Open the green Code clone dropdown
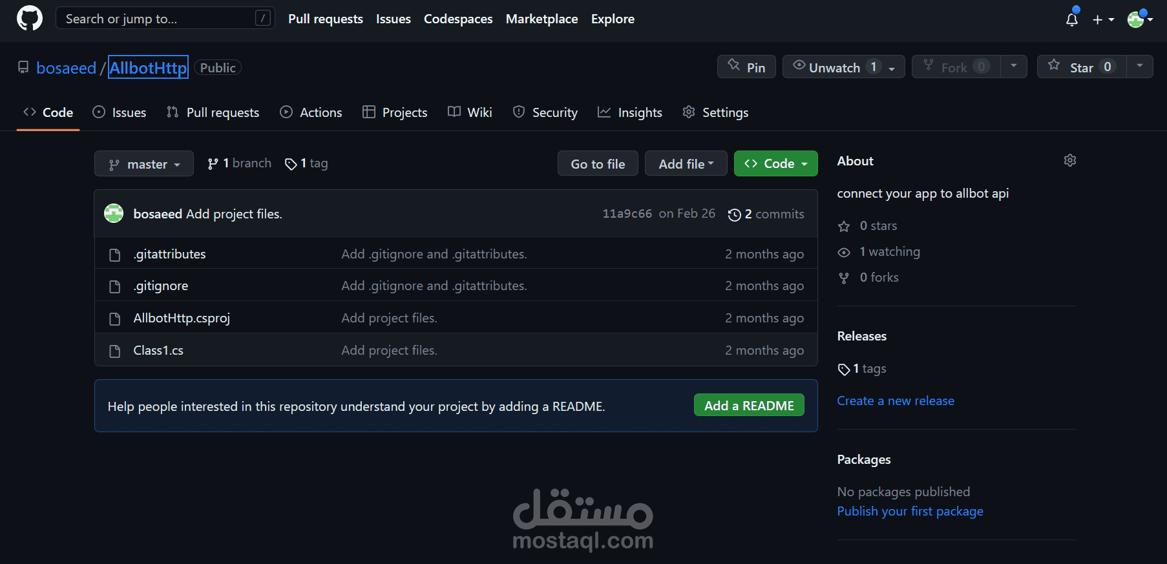 (x=776, y=163)
